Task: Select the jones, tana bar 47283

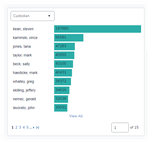Action: point(65,47)
